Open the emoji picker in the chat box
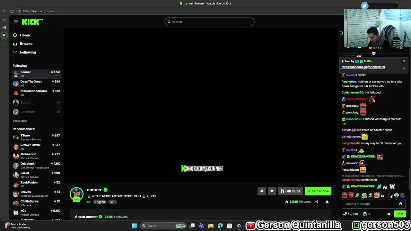The width and height of the screenshot is (411, 231). tap(401, 204)
